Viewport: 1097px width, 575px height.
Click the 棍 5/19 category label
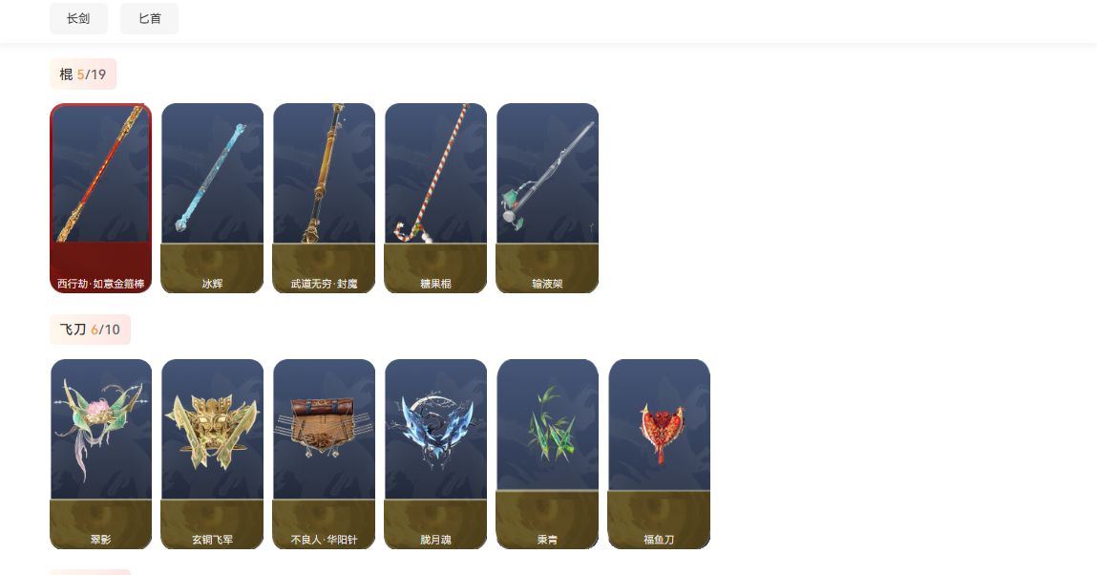(x=82, y=75)
